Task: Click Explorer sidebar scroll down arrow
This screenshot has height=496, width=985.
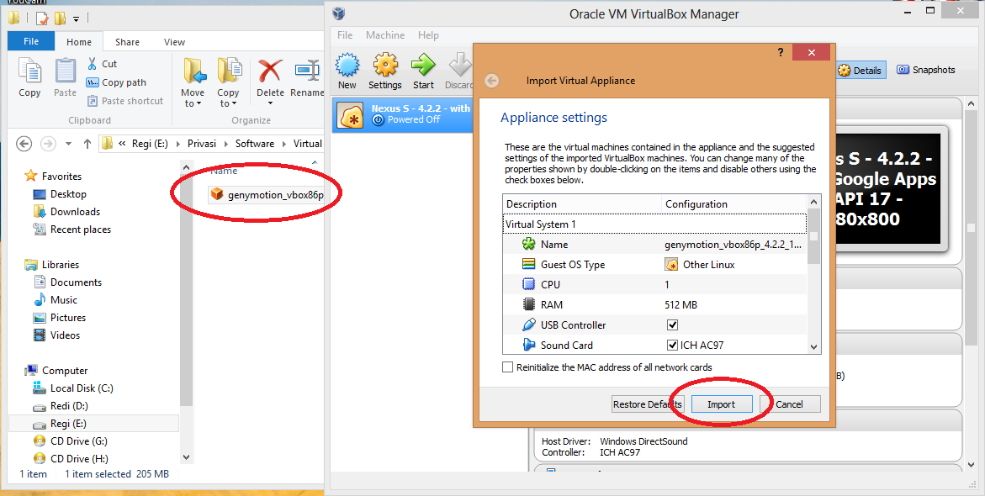Action: pyautogui.click(x=186, y=457)
